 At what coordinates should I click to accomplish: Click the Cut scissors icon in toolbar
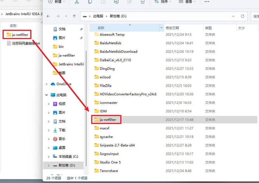coord(77,2)
